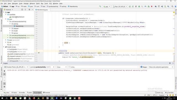Select AndroidManifest.xml in the project tree
Screen dimensions: 177x100
point(18,17)
